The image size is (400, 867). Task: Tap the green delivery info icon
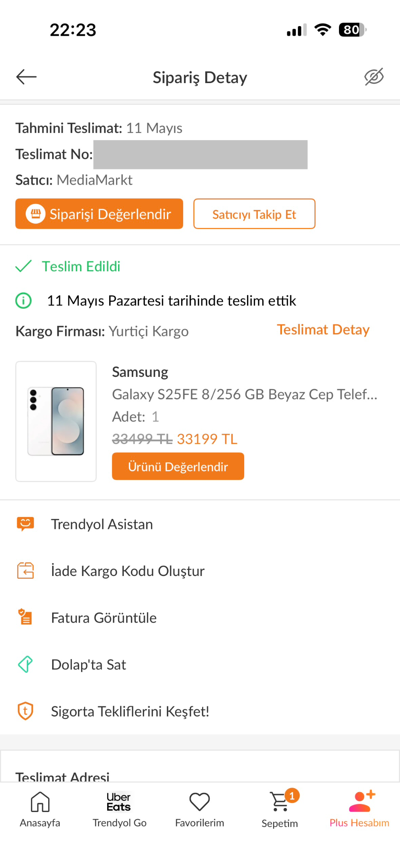pyautogui.click(x=23, y=301)
